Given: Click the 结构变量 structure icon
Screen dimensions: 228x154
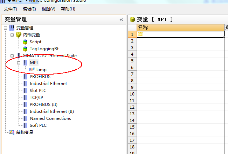Looking at the screenshot, I should pyautogui.click(x=12, y=132).
